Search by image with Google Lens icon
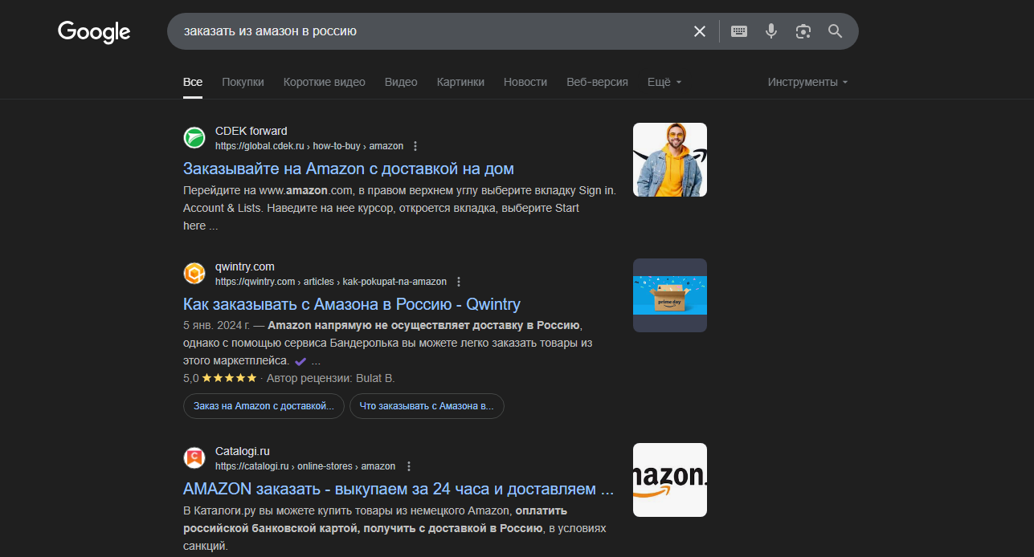 803,31
